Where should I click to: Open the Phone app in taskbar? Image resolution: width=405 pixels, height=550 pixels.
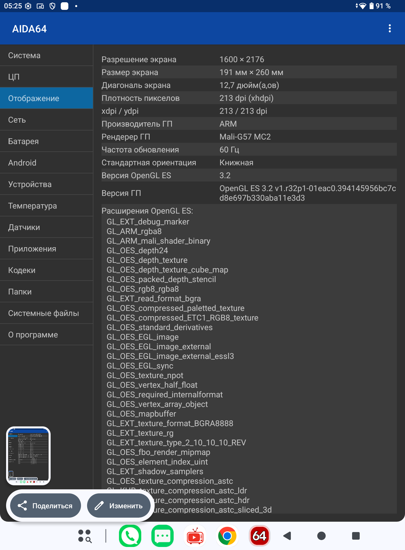pyautogui.click(x=130, y=536)
